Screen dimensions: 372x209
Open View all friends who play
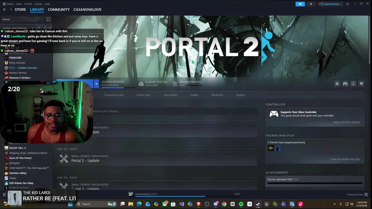(346, 159)
